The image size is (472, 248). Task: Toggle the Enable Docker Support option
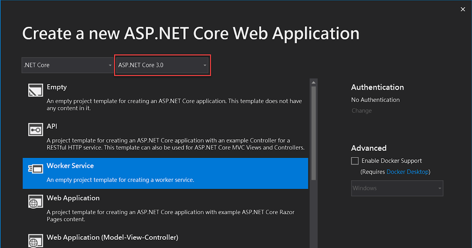pos(354,161)
